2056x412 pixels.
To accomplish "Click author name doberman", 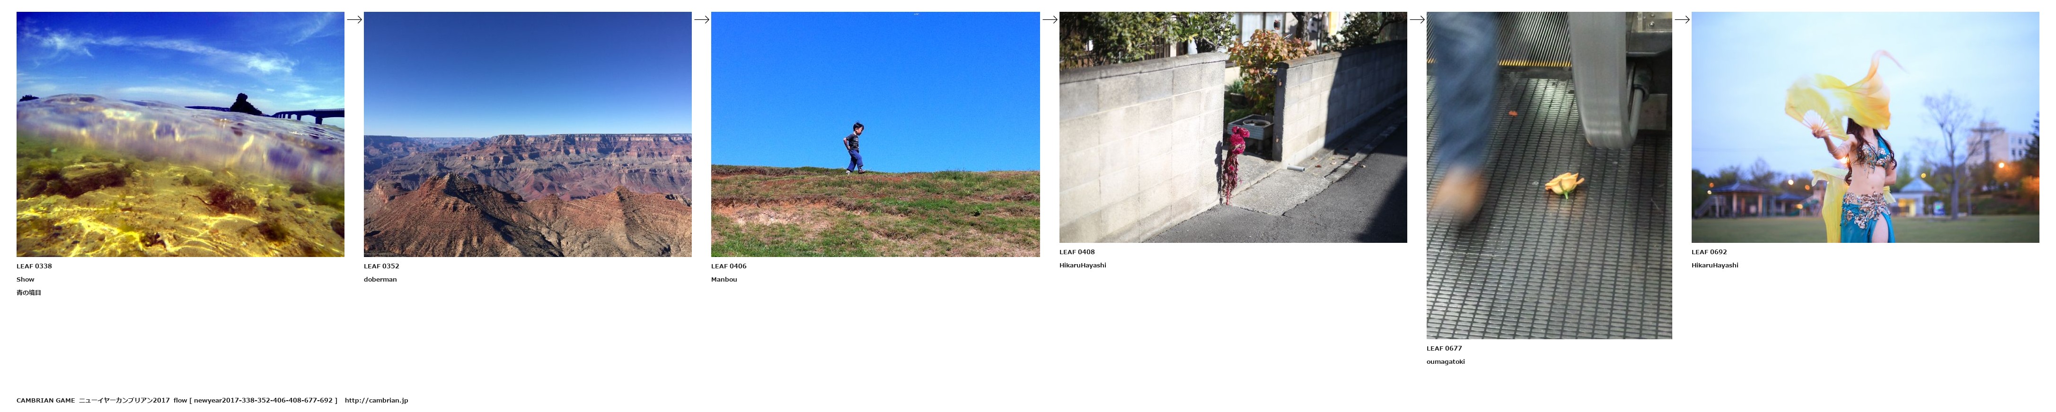I will pyautogui.click(x=380, y=280).
